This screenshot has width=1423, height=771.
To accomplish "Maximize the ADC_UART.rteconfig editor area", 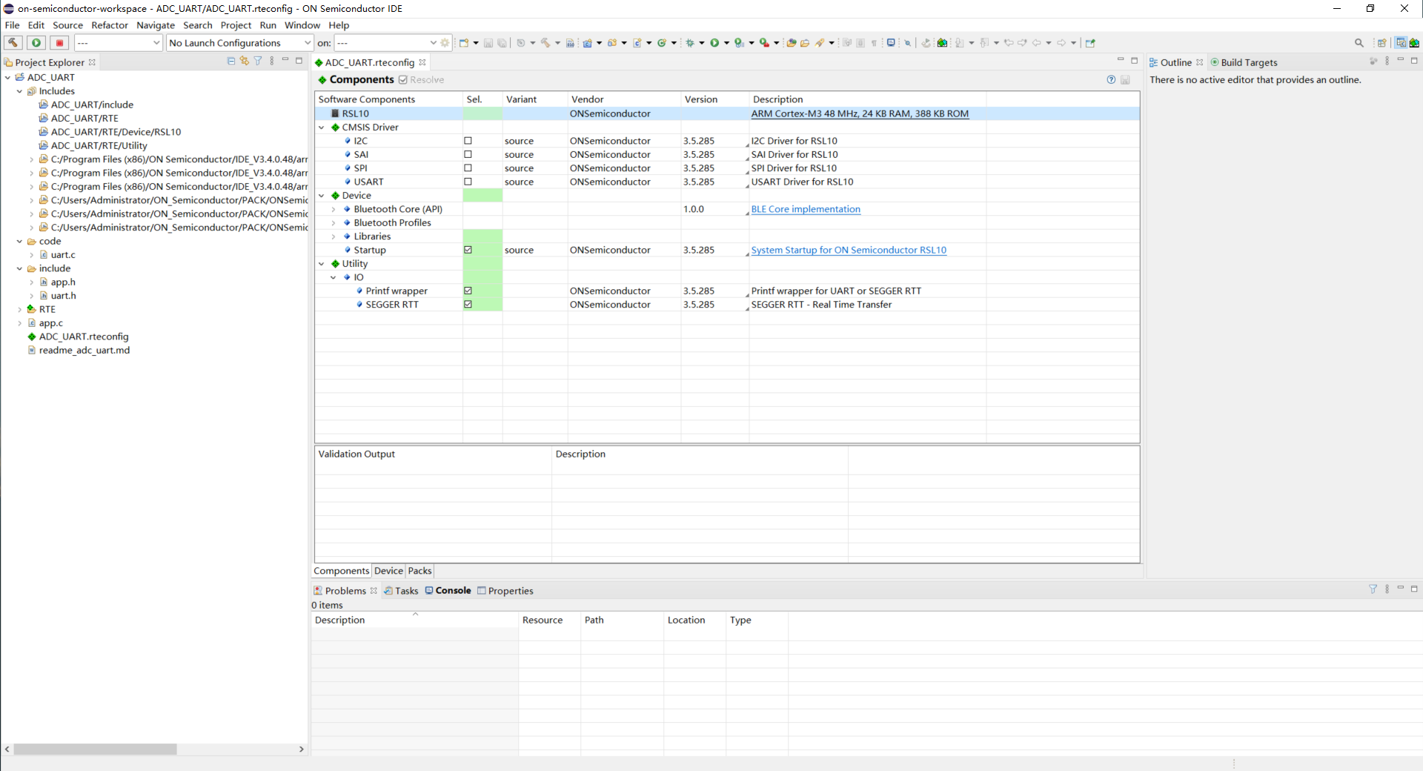I will click(x=1134, y=60).
